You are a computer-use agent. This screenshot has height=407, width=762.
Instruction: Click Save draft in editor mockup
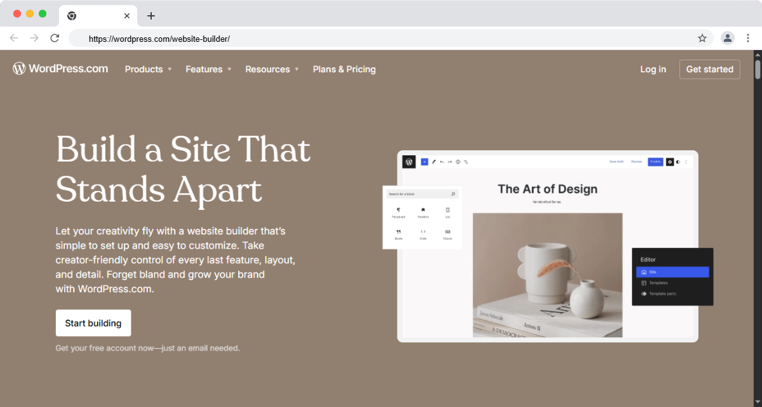point(617,162)
